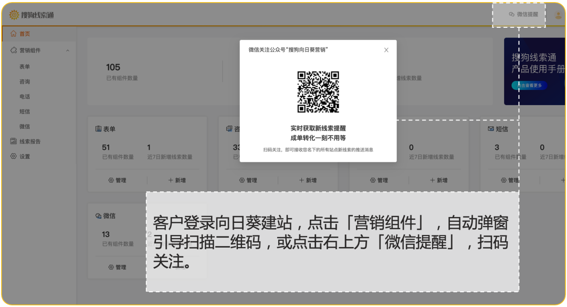Click the 3 count in 短信 card
567x307 pixels.
(x=497, y=147)
